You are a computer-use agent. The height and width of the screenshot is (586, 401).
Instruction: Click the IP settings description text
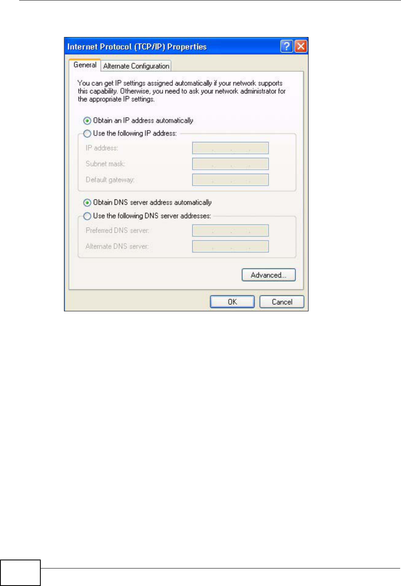click(182, 91)
